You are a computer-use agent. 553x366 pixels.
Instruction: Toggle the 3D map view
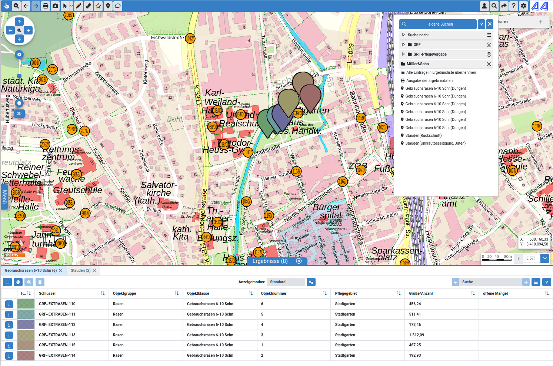click(x=19, y=113)
